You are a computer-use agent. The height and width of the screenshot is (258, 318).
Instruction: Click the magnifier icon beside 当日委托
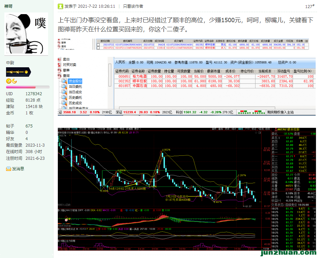click(64, 87)
